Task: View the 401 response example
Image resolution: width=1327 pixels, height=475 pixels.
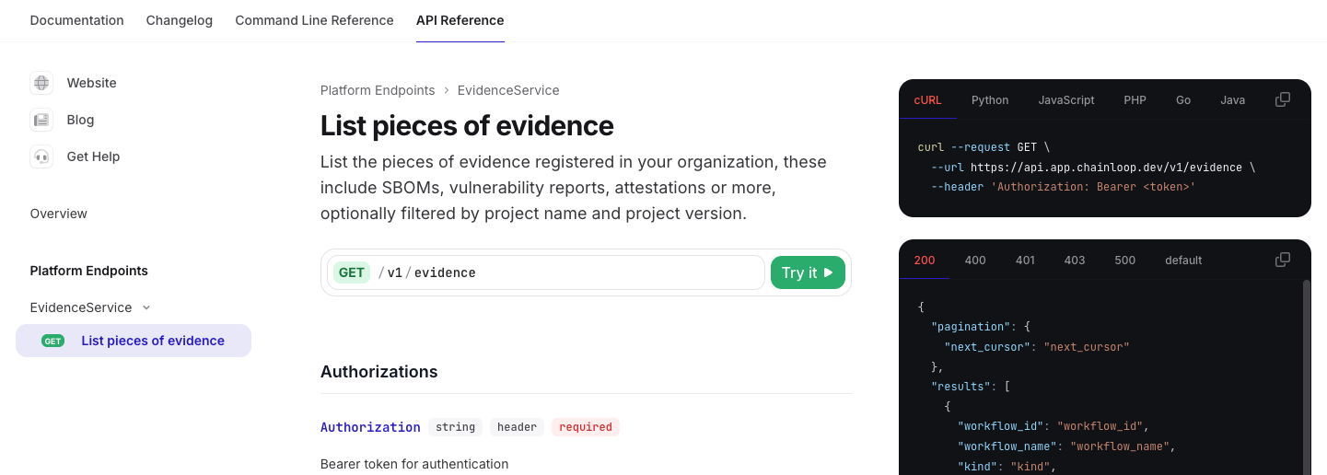Action: point(1025,261)
